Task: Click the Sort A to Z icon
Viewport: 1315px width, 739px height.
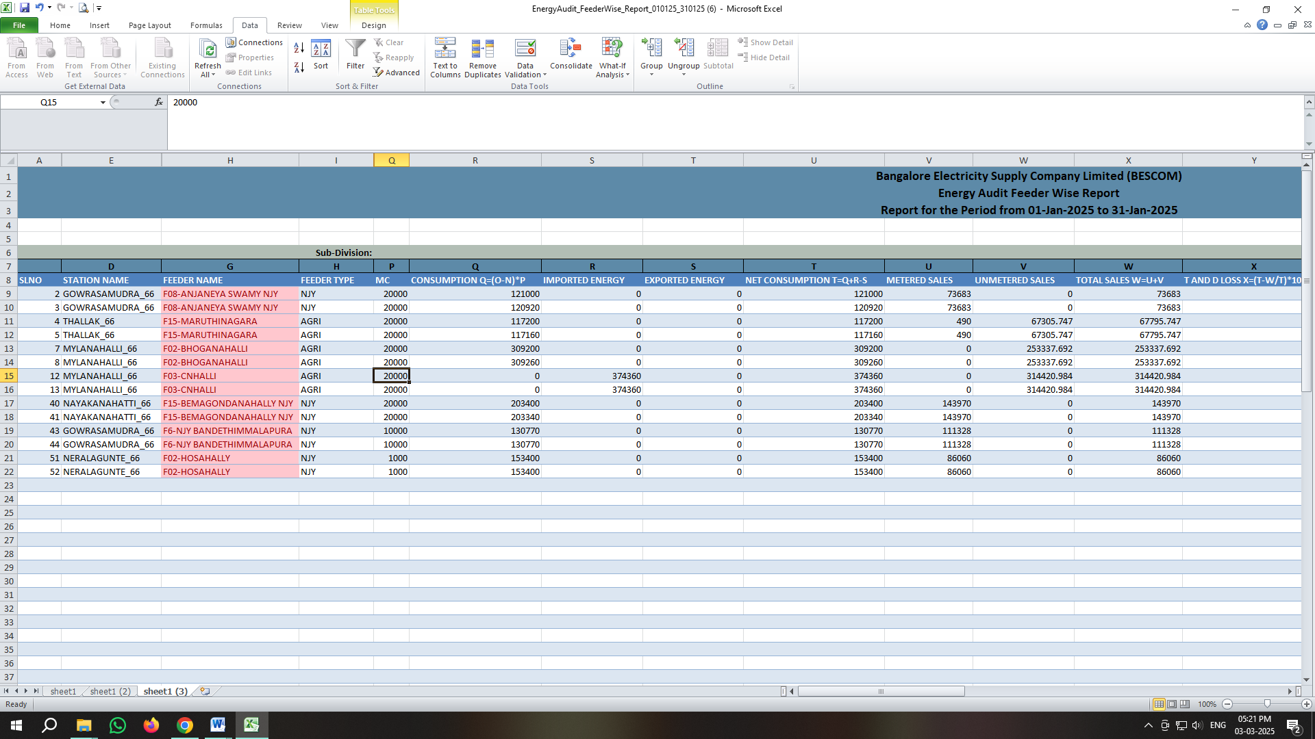Action: point(299,48)
